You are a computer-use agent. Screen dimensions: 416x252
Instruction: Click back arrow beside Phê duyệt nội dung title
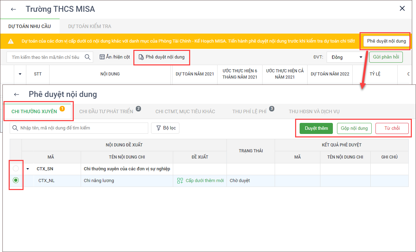point(16,94)
